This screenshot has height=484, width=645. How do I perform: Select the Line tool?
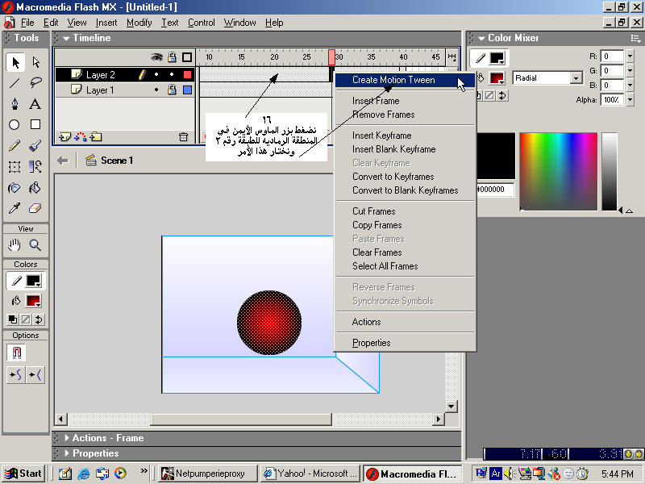15,84
